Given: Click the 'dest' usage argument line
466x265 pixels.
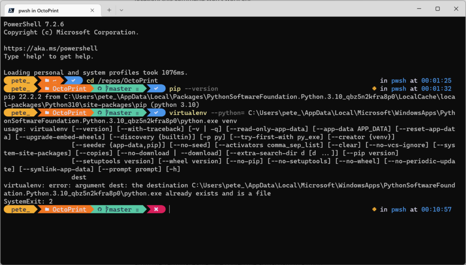Looking at the screenshot, I should (79, 177).
